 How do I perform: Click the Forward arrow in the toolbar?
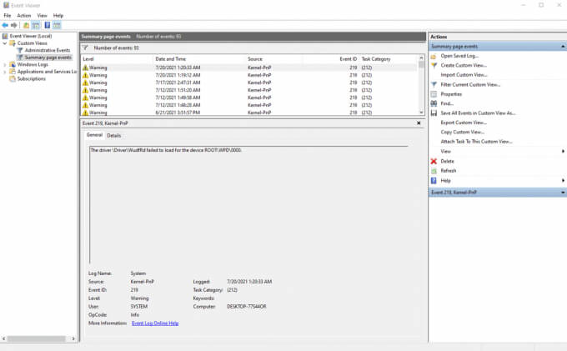click(14, 25)
